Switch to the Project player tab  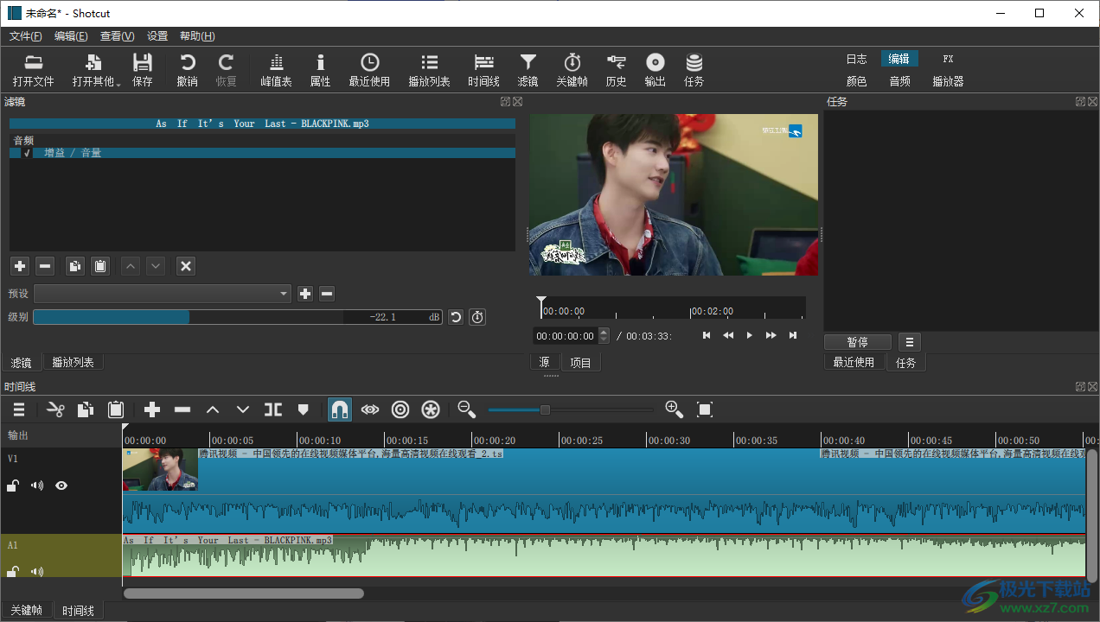coord(581,363)
